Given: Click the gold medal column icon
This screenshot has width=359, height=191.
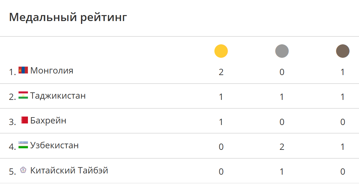Looking at the screenshot, I should (221, 51).
